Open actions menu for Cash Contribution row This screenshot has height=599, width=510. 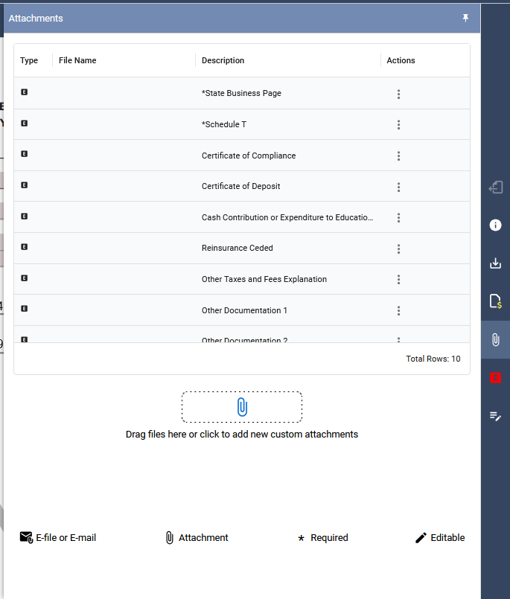click(x=398, y=218)
